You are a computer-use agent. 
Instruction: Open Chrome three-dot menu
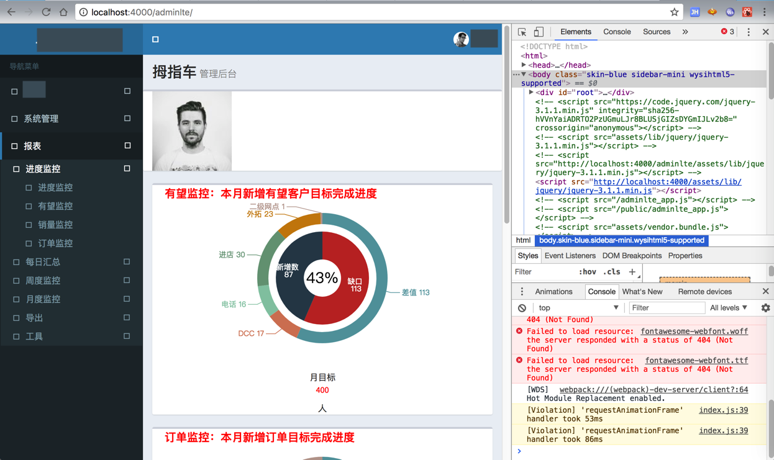[x=765, y=12]
